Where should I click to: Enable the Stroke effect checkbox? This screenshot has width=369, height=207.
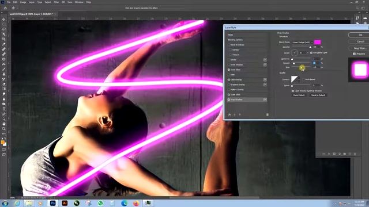tap(229, 60)
